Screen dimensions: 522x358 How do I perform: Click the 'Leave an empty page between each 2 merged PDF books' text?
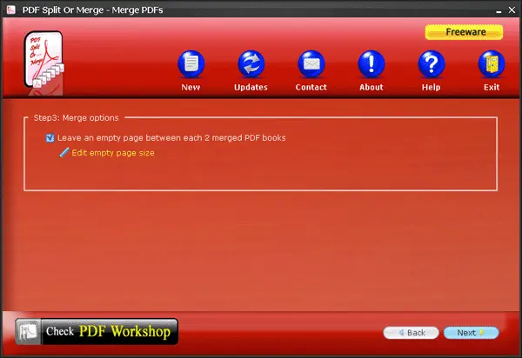(171, 137)
